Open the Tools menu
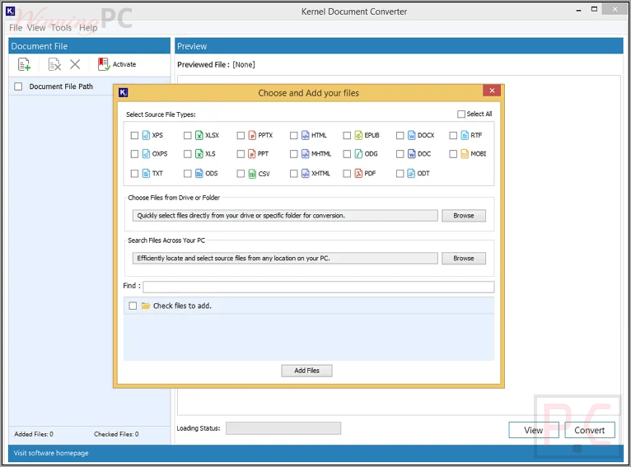This screenshot has height=467, width=631. pos(61,28)
